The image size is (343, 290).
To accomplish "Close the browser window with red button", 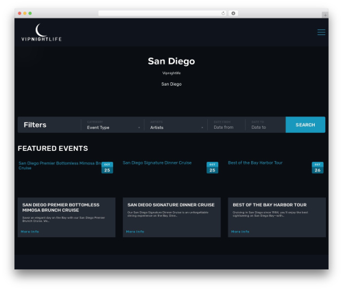I will (x=20, y=13).
